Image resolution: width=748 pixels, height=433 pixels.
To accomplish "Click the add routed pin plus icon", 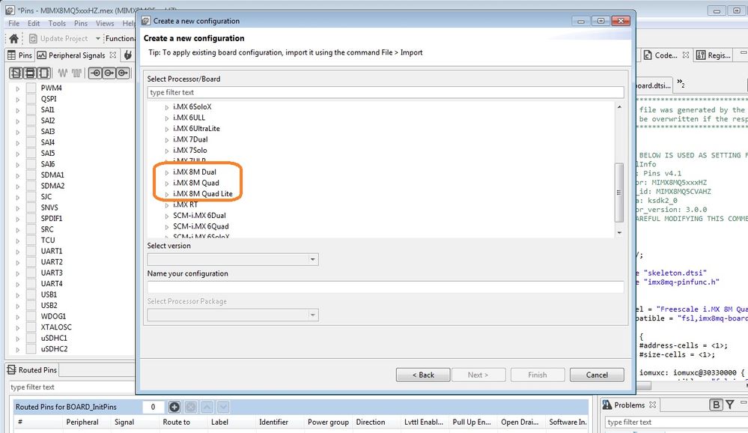I will point(174,407).
